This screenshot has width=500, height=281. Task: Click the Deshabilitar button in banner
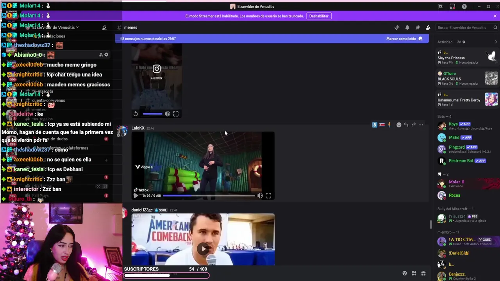pyautogui.click(x=319, y=16)
